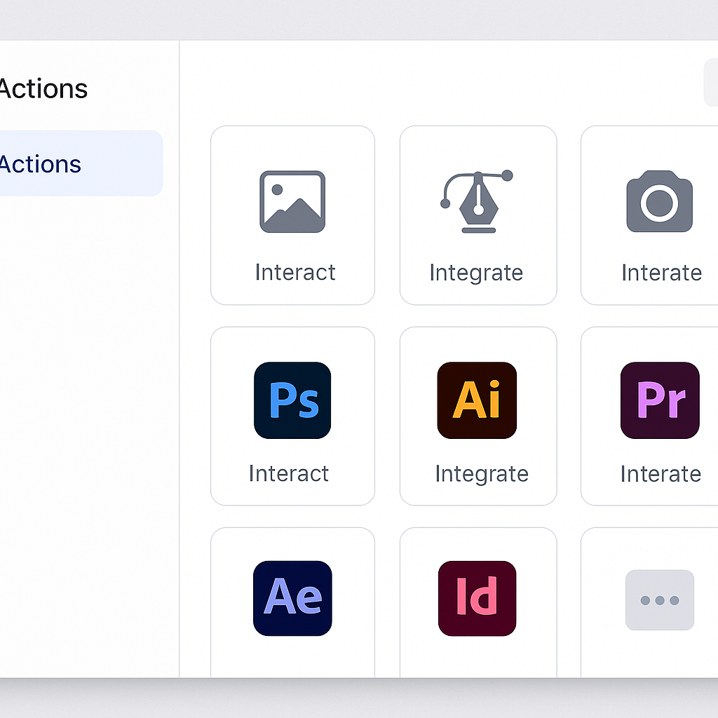Select the pen tool vector icon

point(477,201)
